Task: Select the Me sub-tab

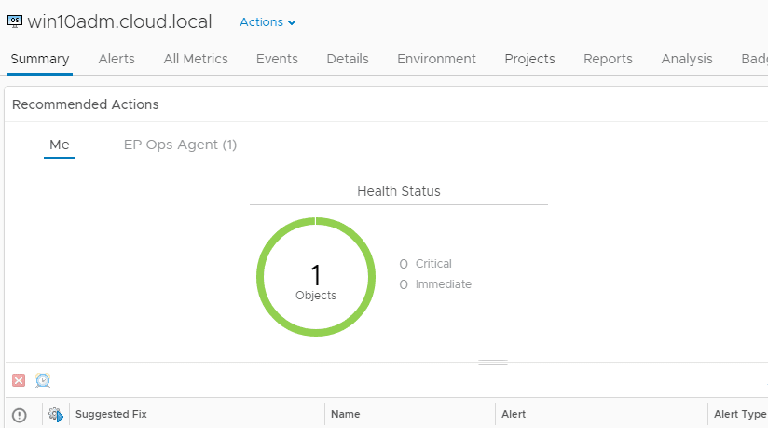Action: (60, 145)
